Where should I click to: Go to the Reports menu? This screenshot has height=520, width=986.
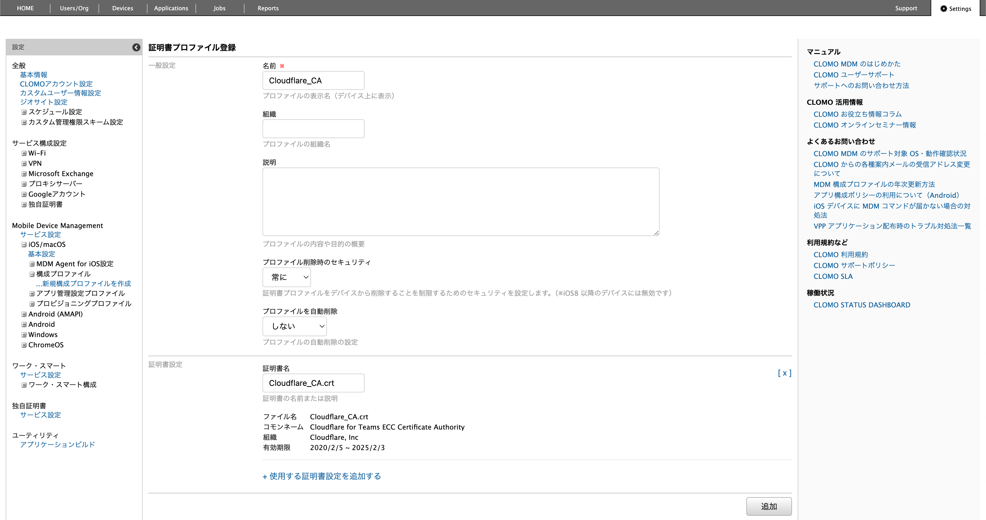(x=268, y=8)
